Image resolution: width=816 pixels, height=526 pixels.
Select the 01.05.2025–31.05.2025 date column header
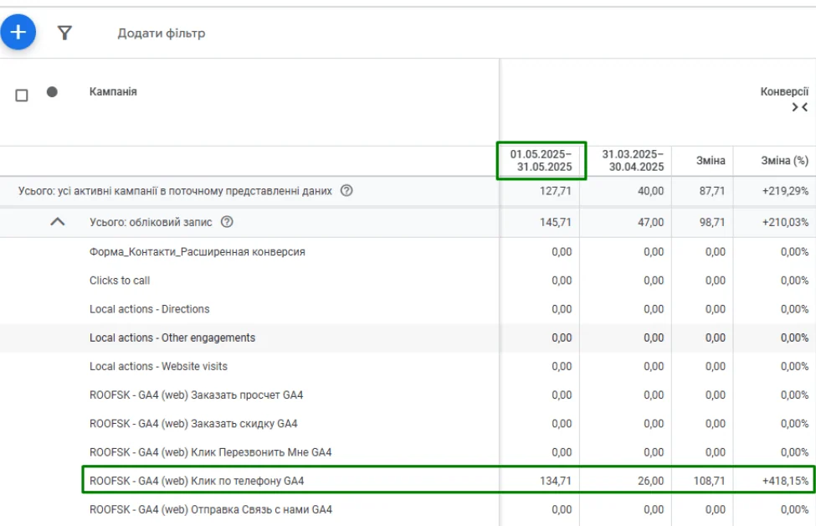pos(541,161)
